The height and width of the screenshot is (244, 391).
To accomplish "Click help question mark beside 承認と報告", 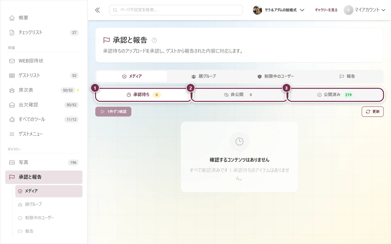I will click(154, 40).
